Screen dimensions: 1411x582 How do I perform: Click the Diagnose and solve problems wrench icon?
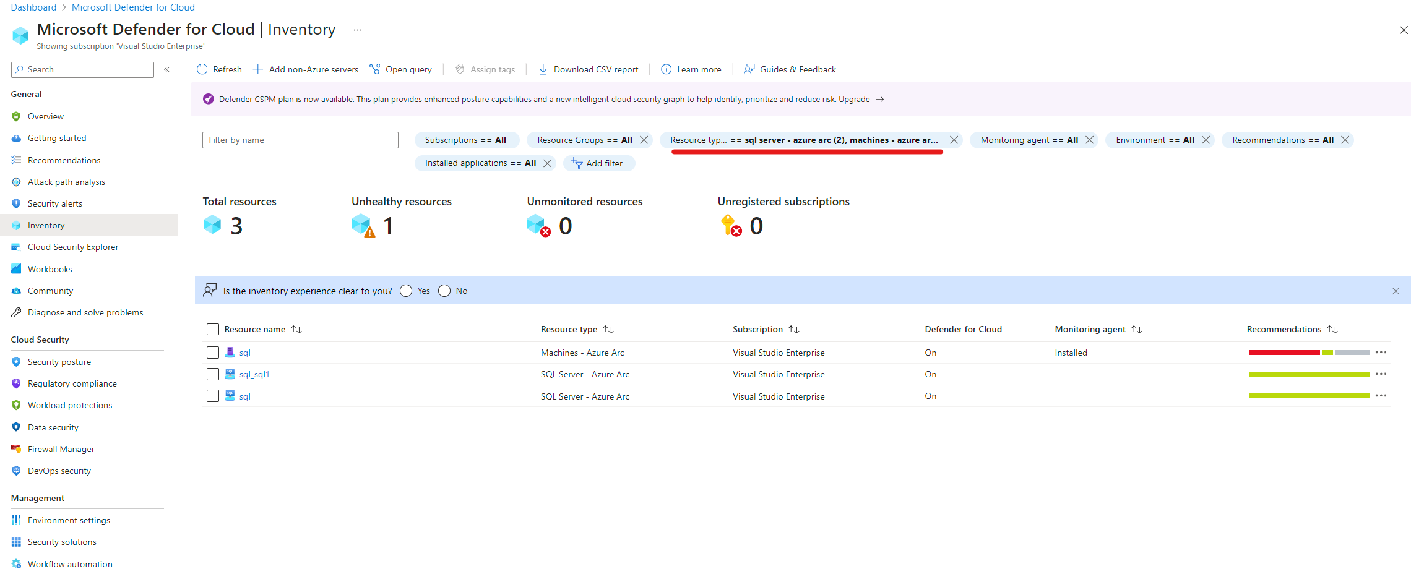pos(17,312)
